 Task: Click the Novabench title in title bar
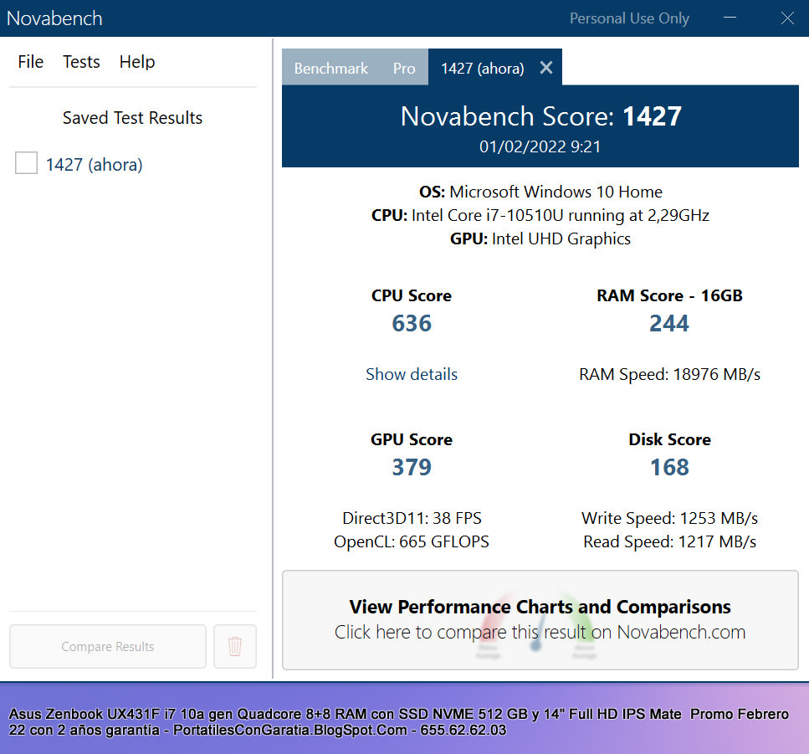(54, 18)
